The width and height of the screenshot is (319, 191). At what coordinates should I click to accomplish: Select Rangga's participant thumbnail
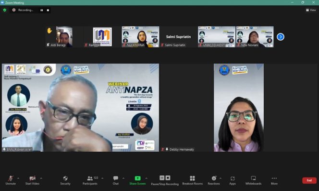click(x=102, y=37)
